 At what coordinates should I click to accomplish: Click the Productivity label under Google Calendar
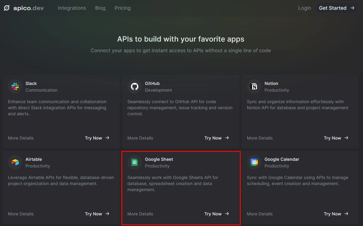click(277, 166)
